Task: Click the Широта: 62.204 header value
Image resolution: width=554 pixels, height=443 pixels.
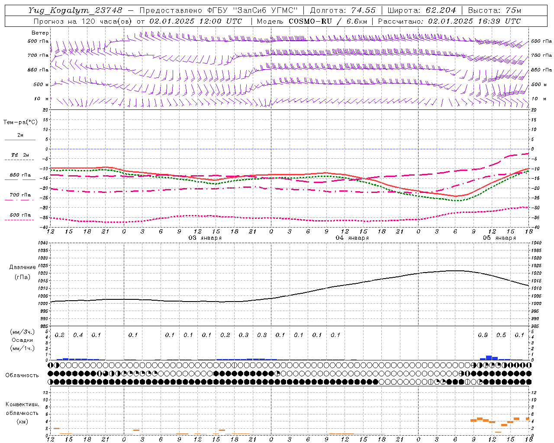Action: coord(422,10)
